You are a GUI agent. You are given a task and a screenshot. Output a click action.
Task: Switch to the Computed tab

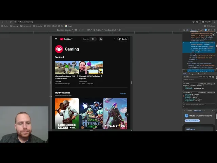pos(193,74)
